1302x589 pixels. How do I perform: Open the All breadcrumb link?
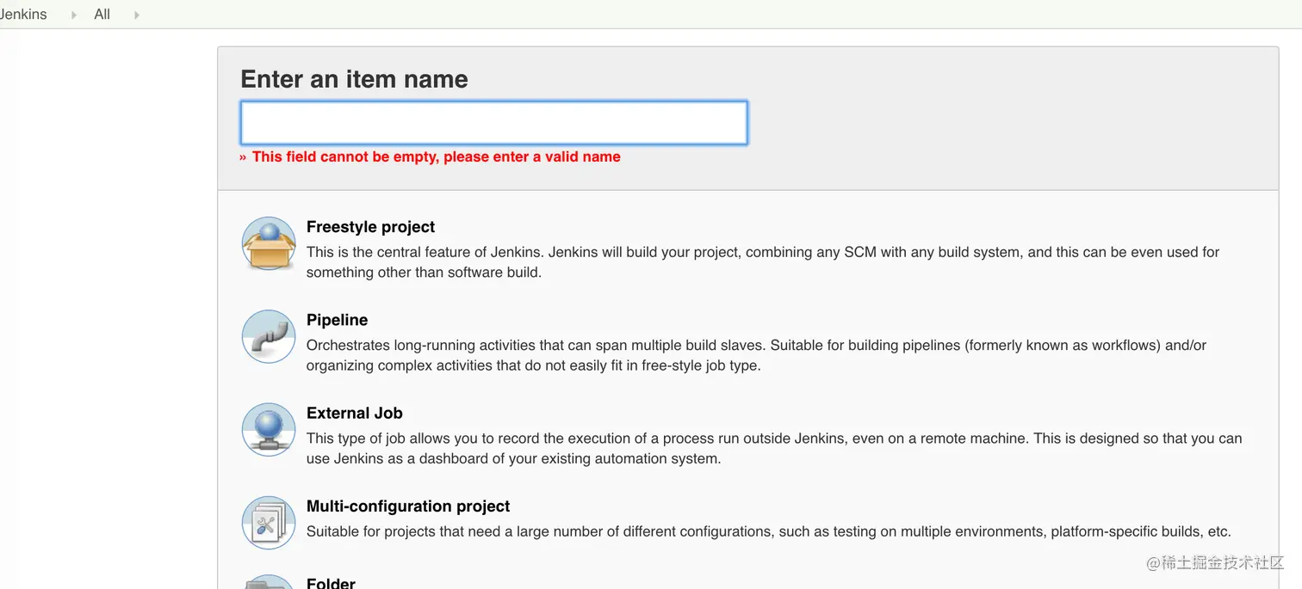pos(102,14)
